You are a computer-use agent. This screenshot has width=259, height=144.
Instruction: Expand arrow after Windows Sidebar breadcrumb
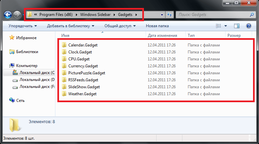114,15
